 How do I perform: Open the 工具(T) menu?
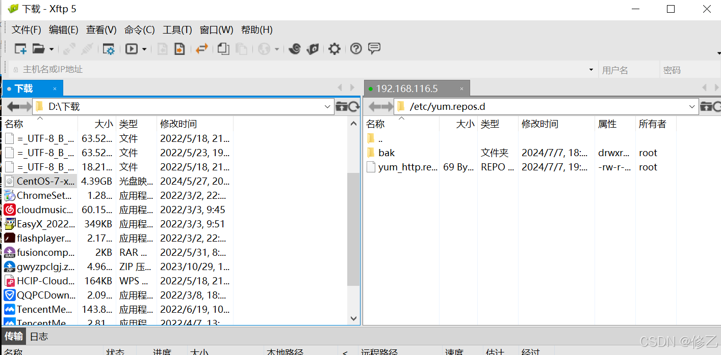(x=177, y=30)
